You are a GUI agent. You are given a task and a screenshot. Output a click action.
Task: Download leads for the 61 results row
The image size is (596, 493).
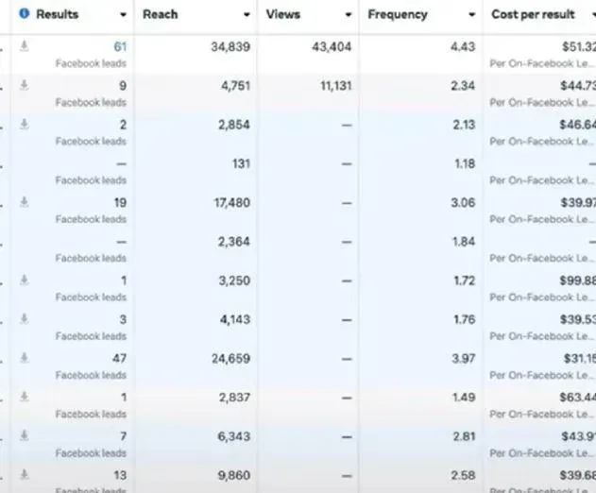(25, 46)
